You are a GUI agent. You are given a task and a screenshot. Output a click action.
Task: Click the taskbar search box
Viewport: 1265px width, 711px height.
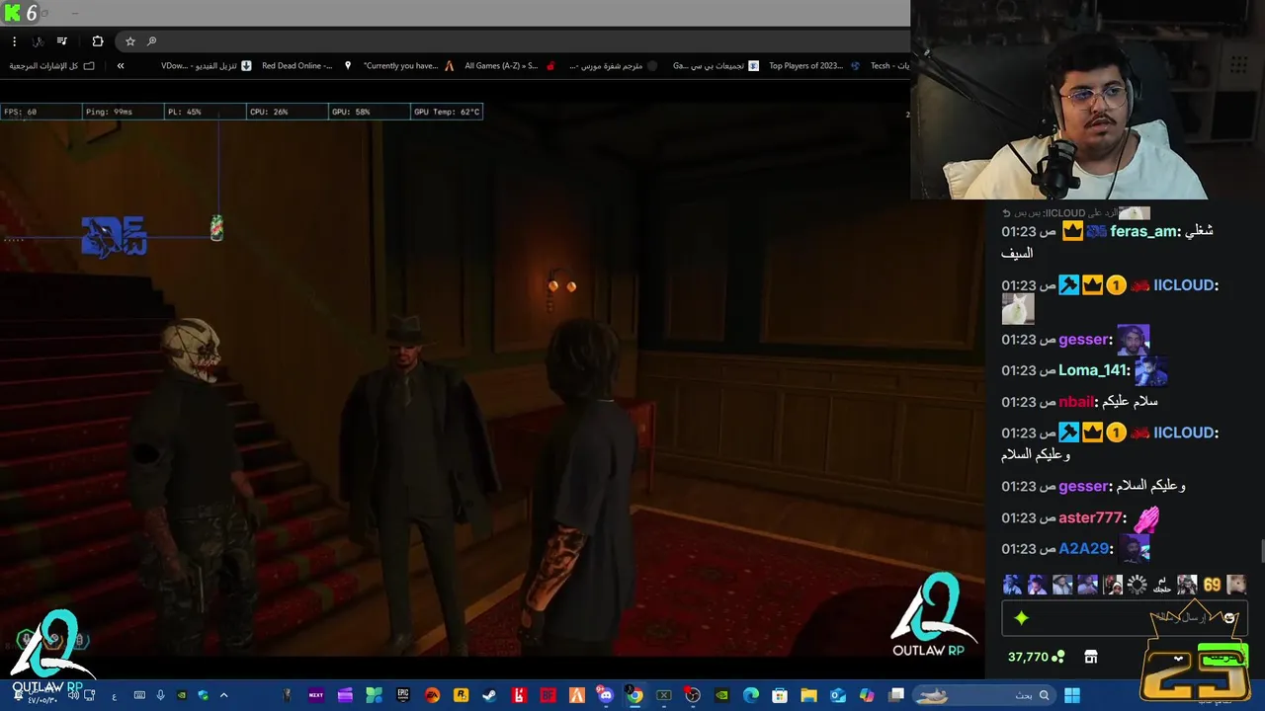(x=983, y=695)
